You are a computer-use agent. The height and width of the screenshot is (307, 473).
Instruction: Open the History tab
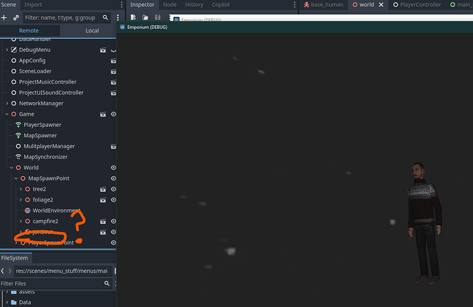coord(194,5)
